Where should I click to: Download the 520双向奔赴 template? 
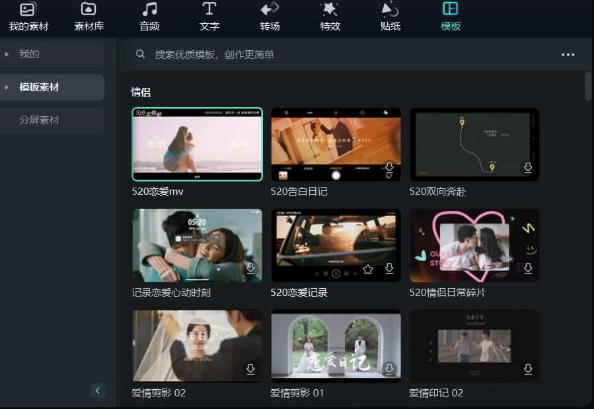click(528, 168)
